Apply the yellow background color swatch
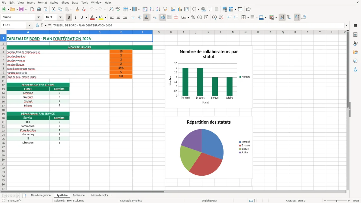Viewport: 361px width, 203px height. pos(101,17)
